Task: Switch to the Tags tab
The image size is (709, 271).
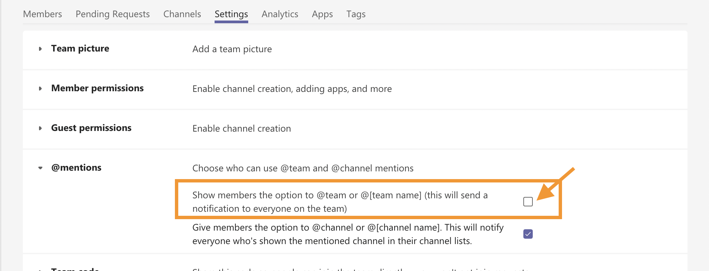Action: (x=356, y=14)
